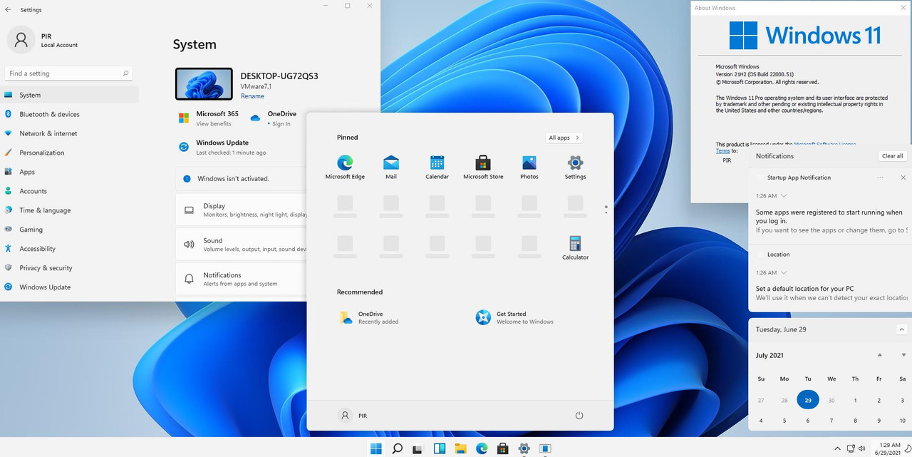Launch Edge from the taskbar

pyautogui.click(x=482, y=448)
